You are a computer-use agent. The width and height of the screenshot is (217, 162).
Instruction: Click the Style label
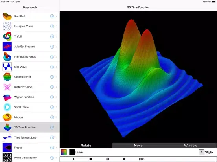pyautogui.click(x=209, y=152)
